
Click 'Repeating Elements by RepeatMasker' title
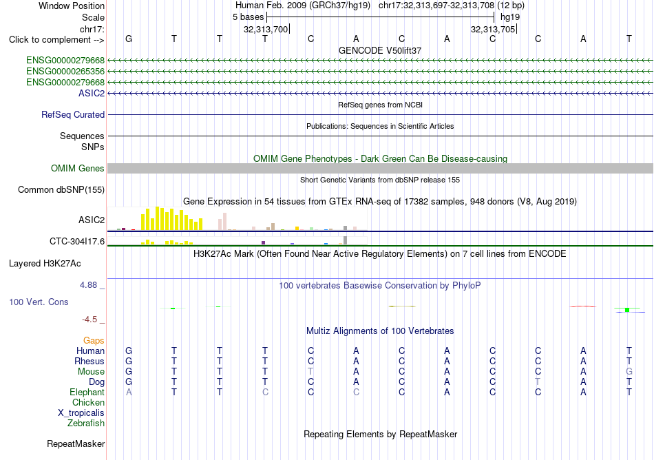click(380, 434)
